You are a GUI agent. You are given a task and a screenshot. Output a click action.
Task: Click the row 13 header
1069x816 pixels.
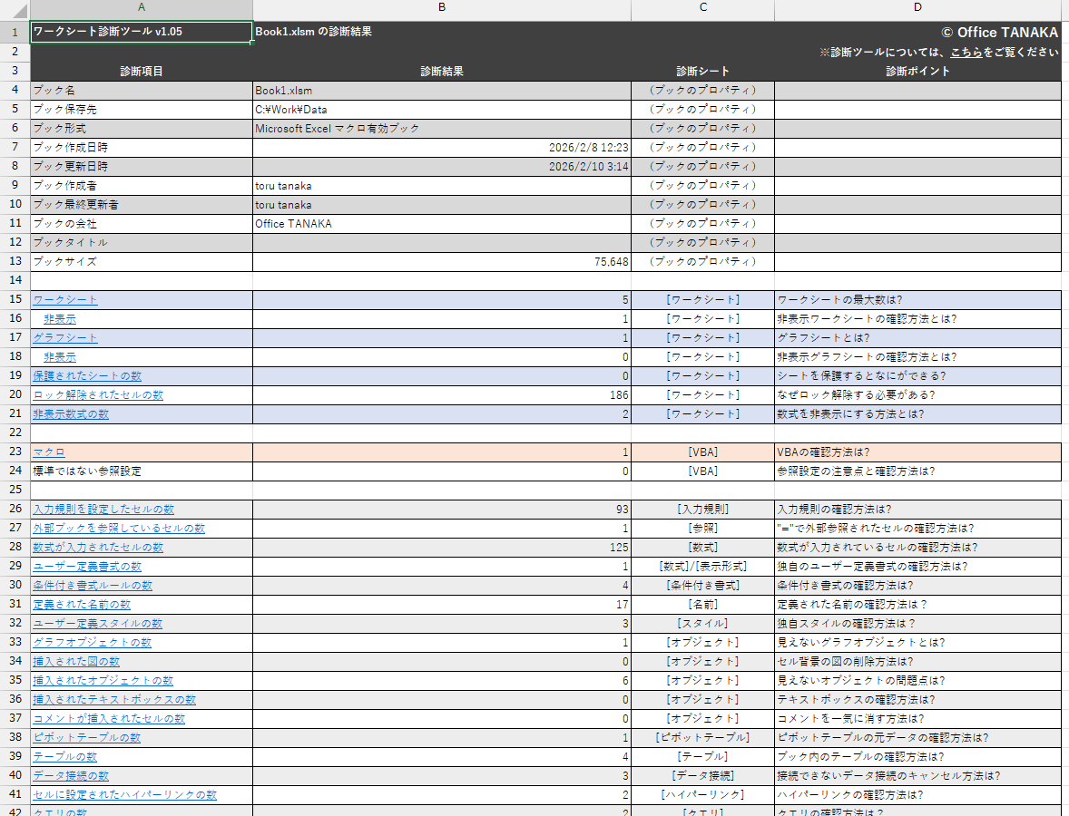15,261
